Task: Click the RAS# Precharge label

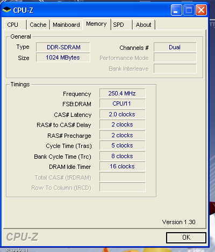Action: pyautogui.click(x=69, y=136)
